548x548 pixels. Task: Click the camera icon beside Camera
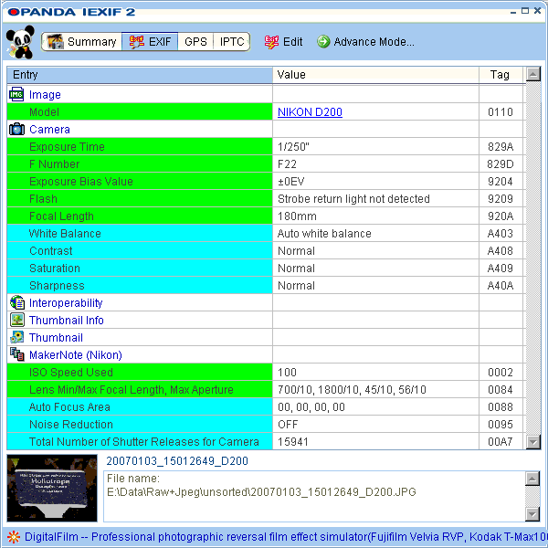point(16,129)
